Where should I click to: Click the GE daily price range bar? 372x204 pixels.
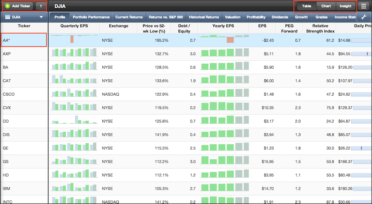click(361, 148)
